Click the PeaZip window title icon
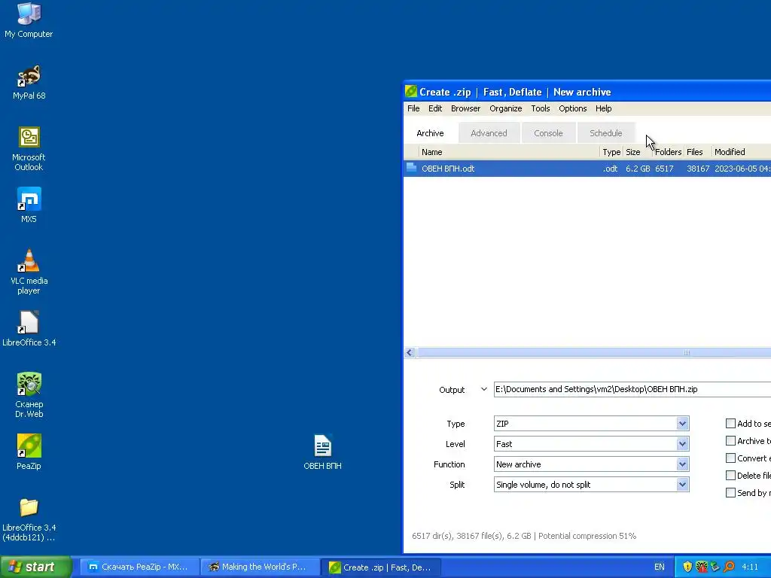 click(x=411, y=92)
